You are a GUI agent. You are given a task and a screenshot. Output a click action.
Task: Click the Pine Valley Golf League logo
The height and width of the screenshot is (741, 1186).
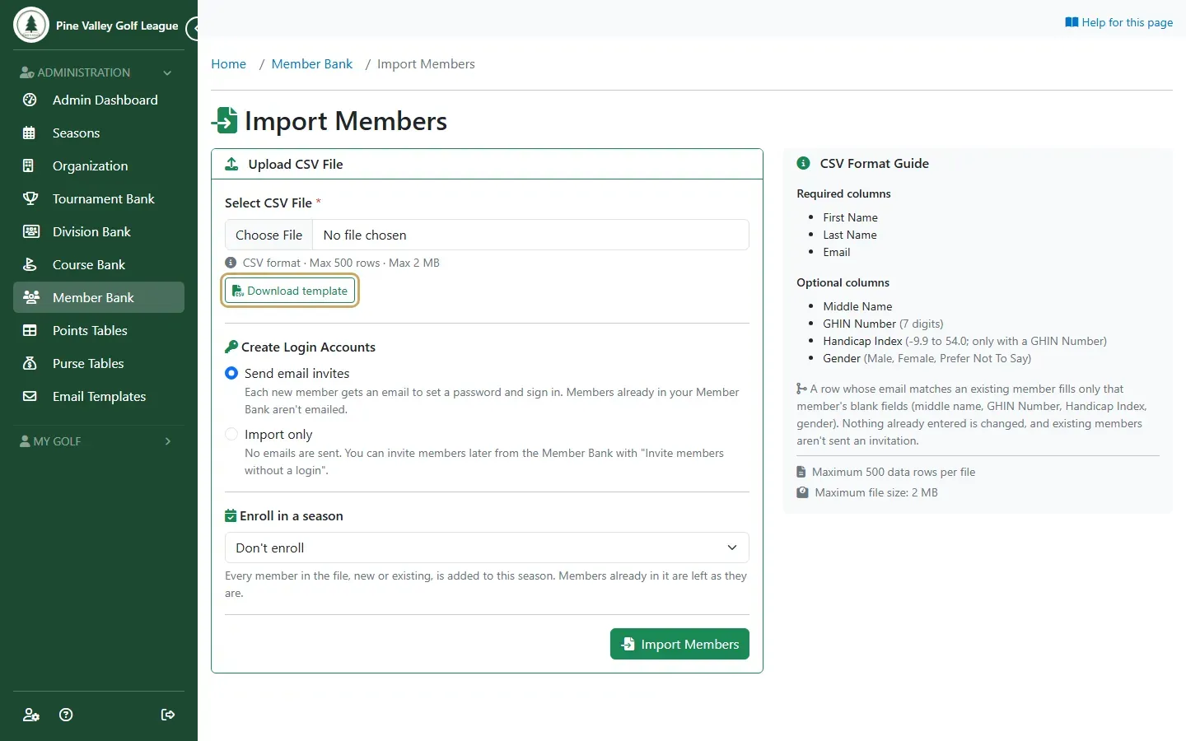(31, 25)
